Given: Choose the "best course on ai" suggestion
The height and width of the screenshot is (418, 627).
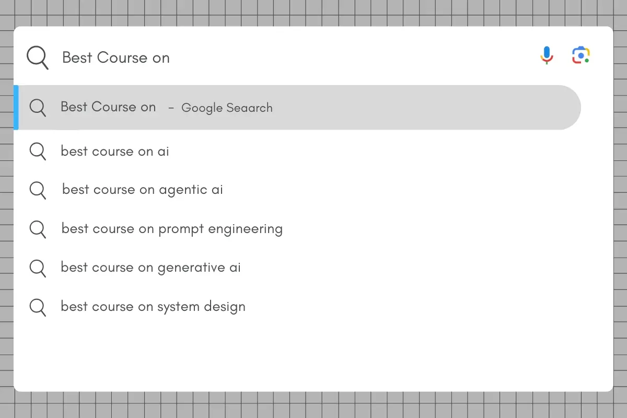Looking at the screenshot, I should coord(115,152).
